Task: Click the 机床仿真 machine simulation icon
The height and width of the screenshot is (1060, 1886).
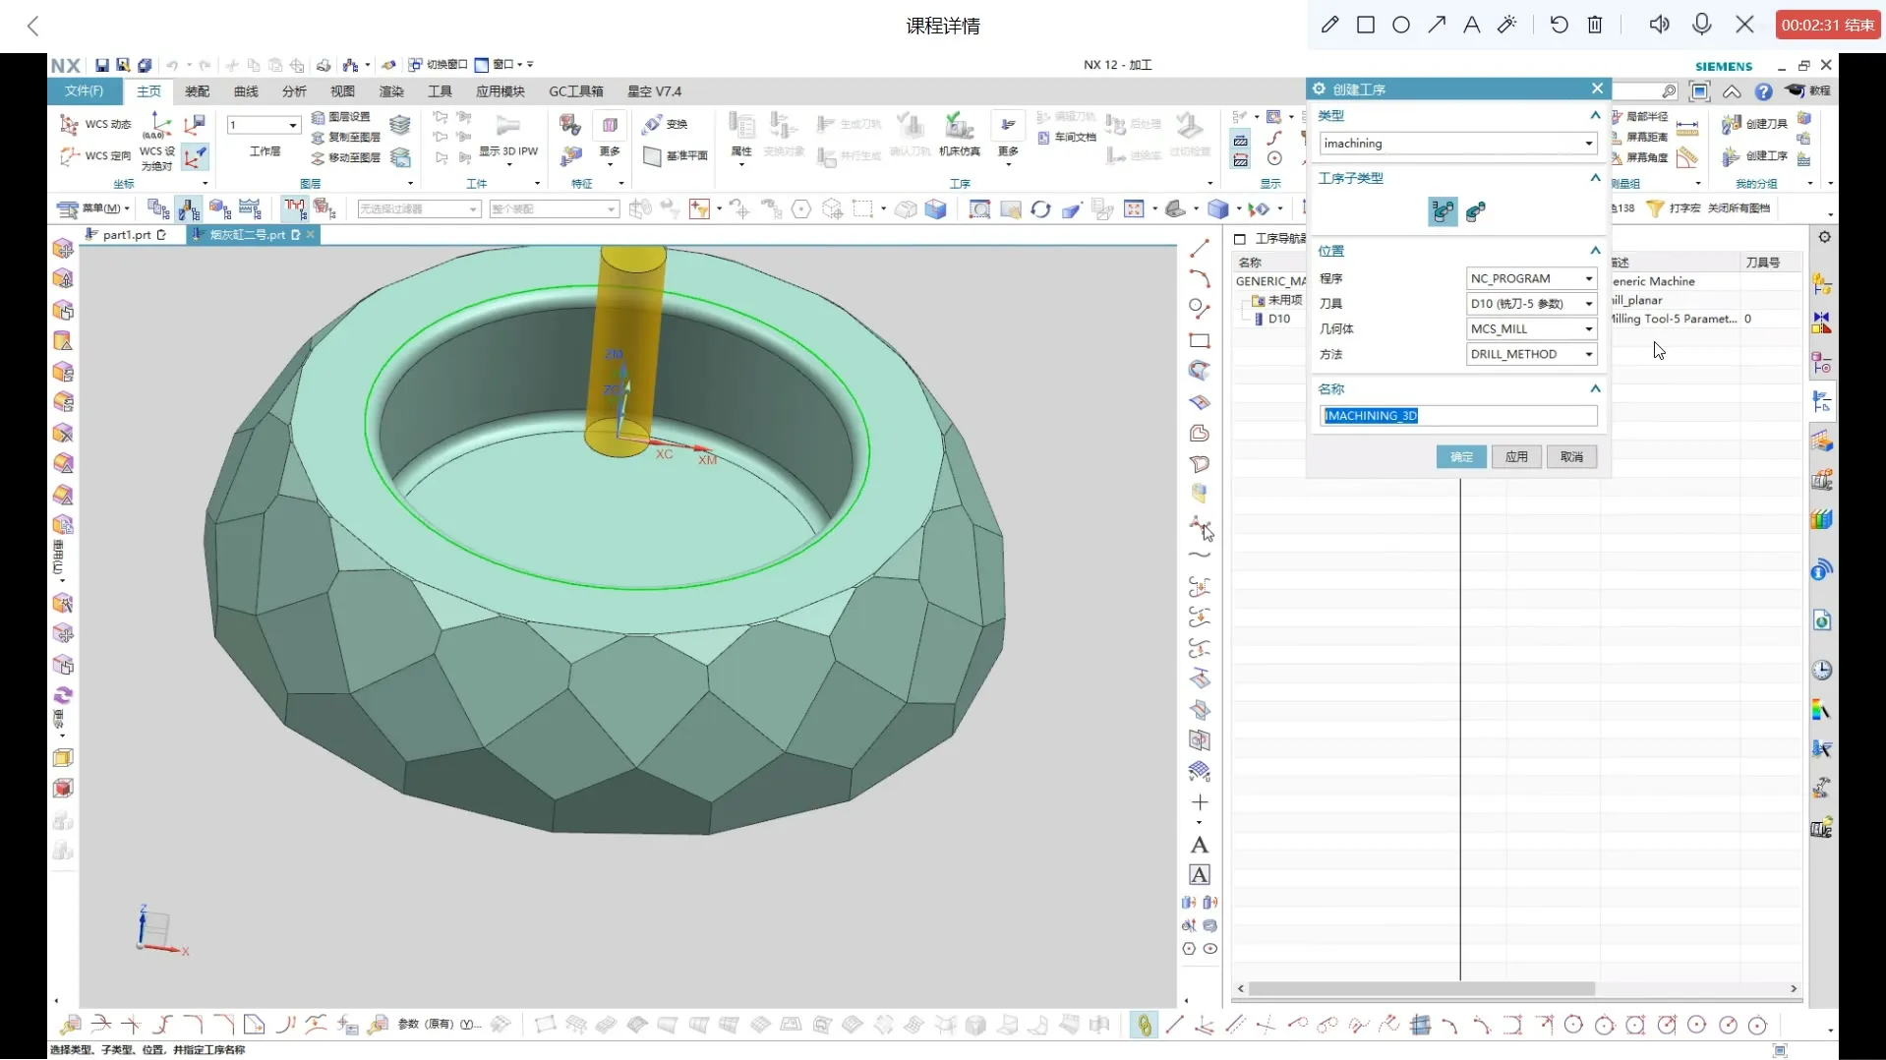Action: coord(959,127)
